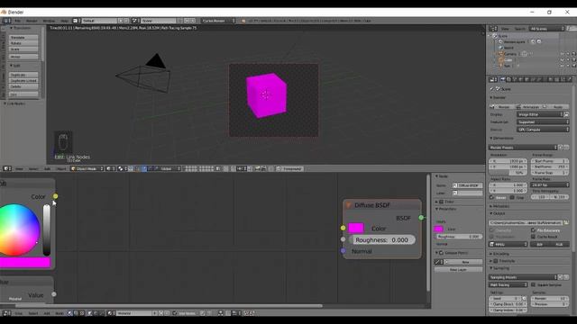Open the Constraints properties tab icon

(533, 79)
